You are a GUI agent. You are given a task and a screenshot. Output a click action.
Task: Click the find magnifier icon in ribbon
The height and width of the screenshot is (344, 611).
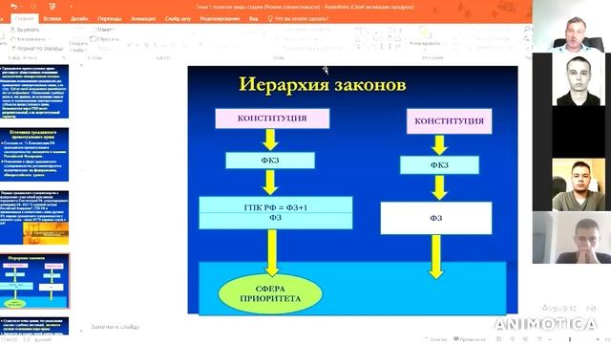click(527, 30)
